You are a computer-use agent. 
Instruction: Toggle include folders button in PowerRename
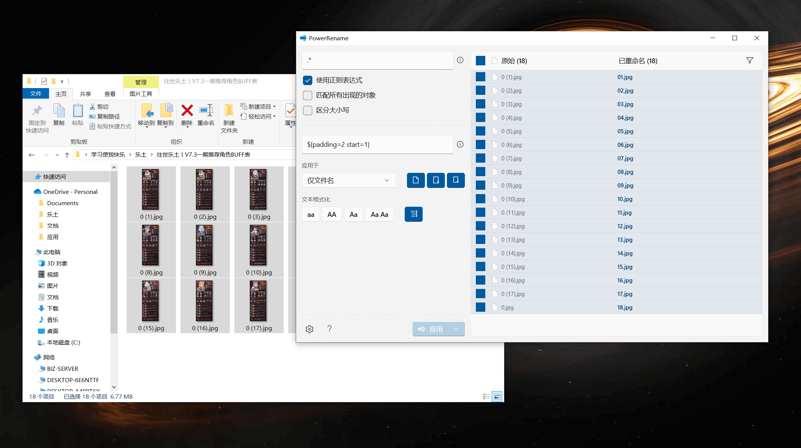pyautogui.click(x=436, y=180)
